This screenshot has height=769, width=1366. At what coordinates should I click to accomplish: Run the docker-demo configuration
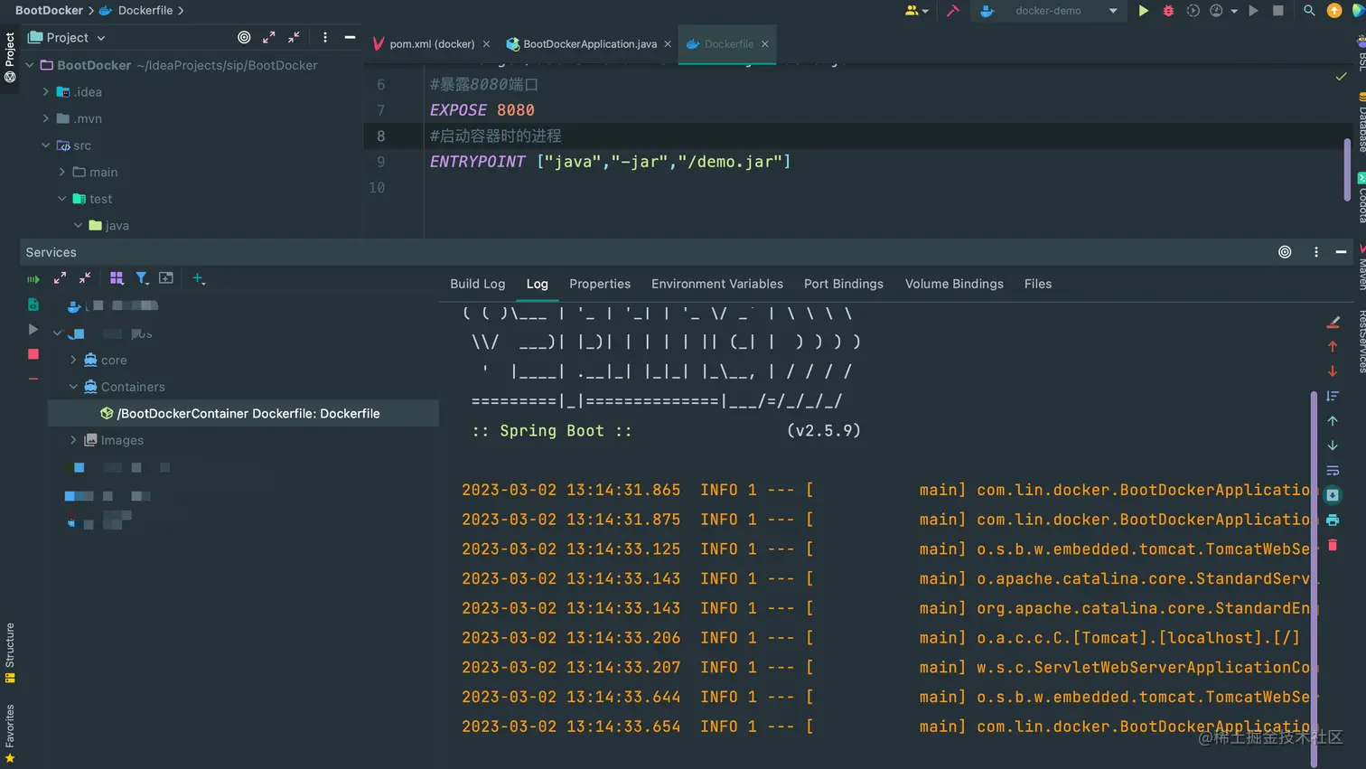[x=1143, y=11]
